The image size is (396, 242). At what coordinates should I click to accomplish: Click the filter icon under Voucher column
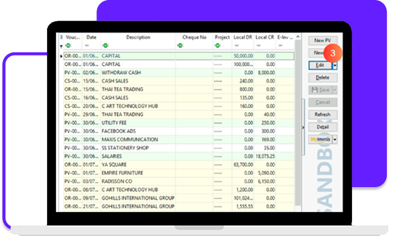pyautogui.click(x=68, y=46)
